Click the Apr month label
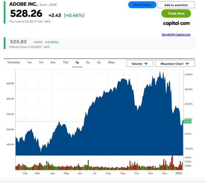205x183 pixels. [x=53, y=174]
